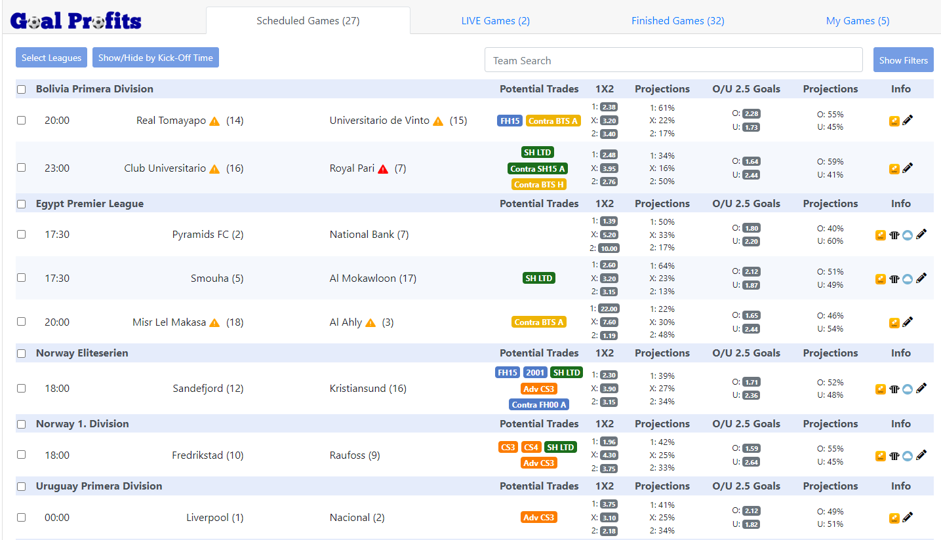Select checkbox for 20:00 Real Tomayapo match

point(22,120)
